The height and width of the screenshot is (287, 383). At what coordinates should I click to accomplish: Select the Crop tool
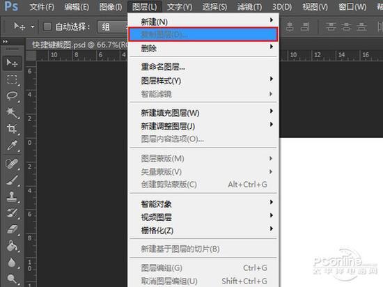pyautogui.click(x=12, y=129)
